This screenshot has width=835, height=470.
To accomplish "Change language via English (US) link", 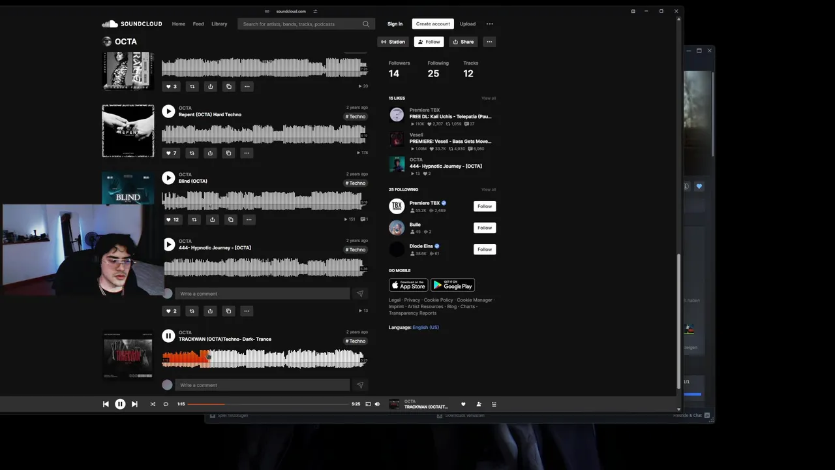I will pyautogui.click(x=425, y=328).
